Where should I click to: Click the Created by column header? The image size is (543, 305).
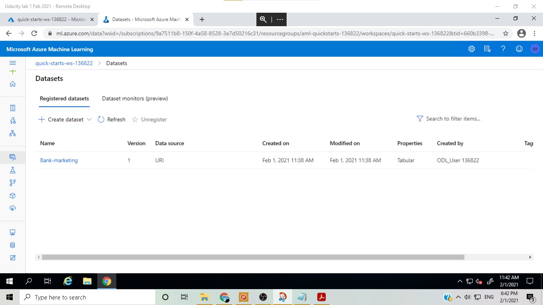450,143
